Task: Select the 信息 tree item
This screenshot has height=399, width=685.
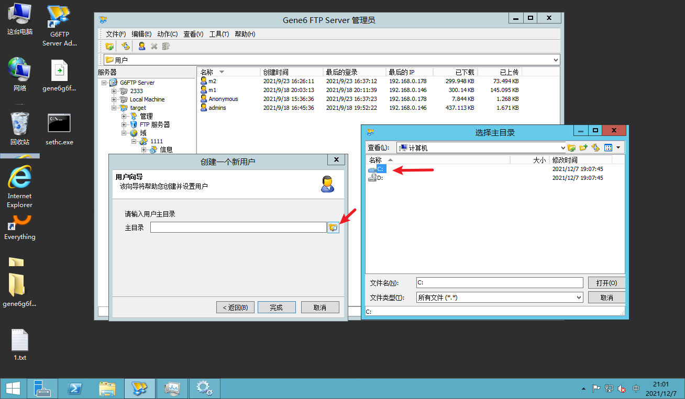Action: 166,150
